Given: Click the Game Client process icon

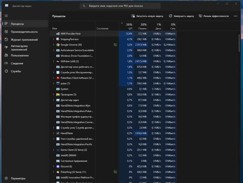Looking at the screenshot, I should point(58,150).
